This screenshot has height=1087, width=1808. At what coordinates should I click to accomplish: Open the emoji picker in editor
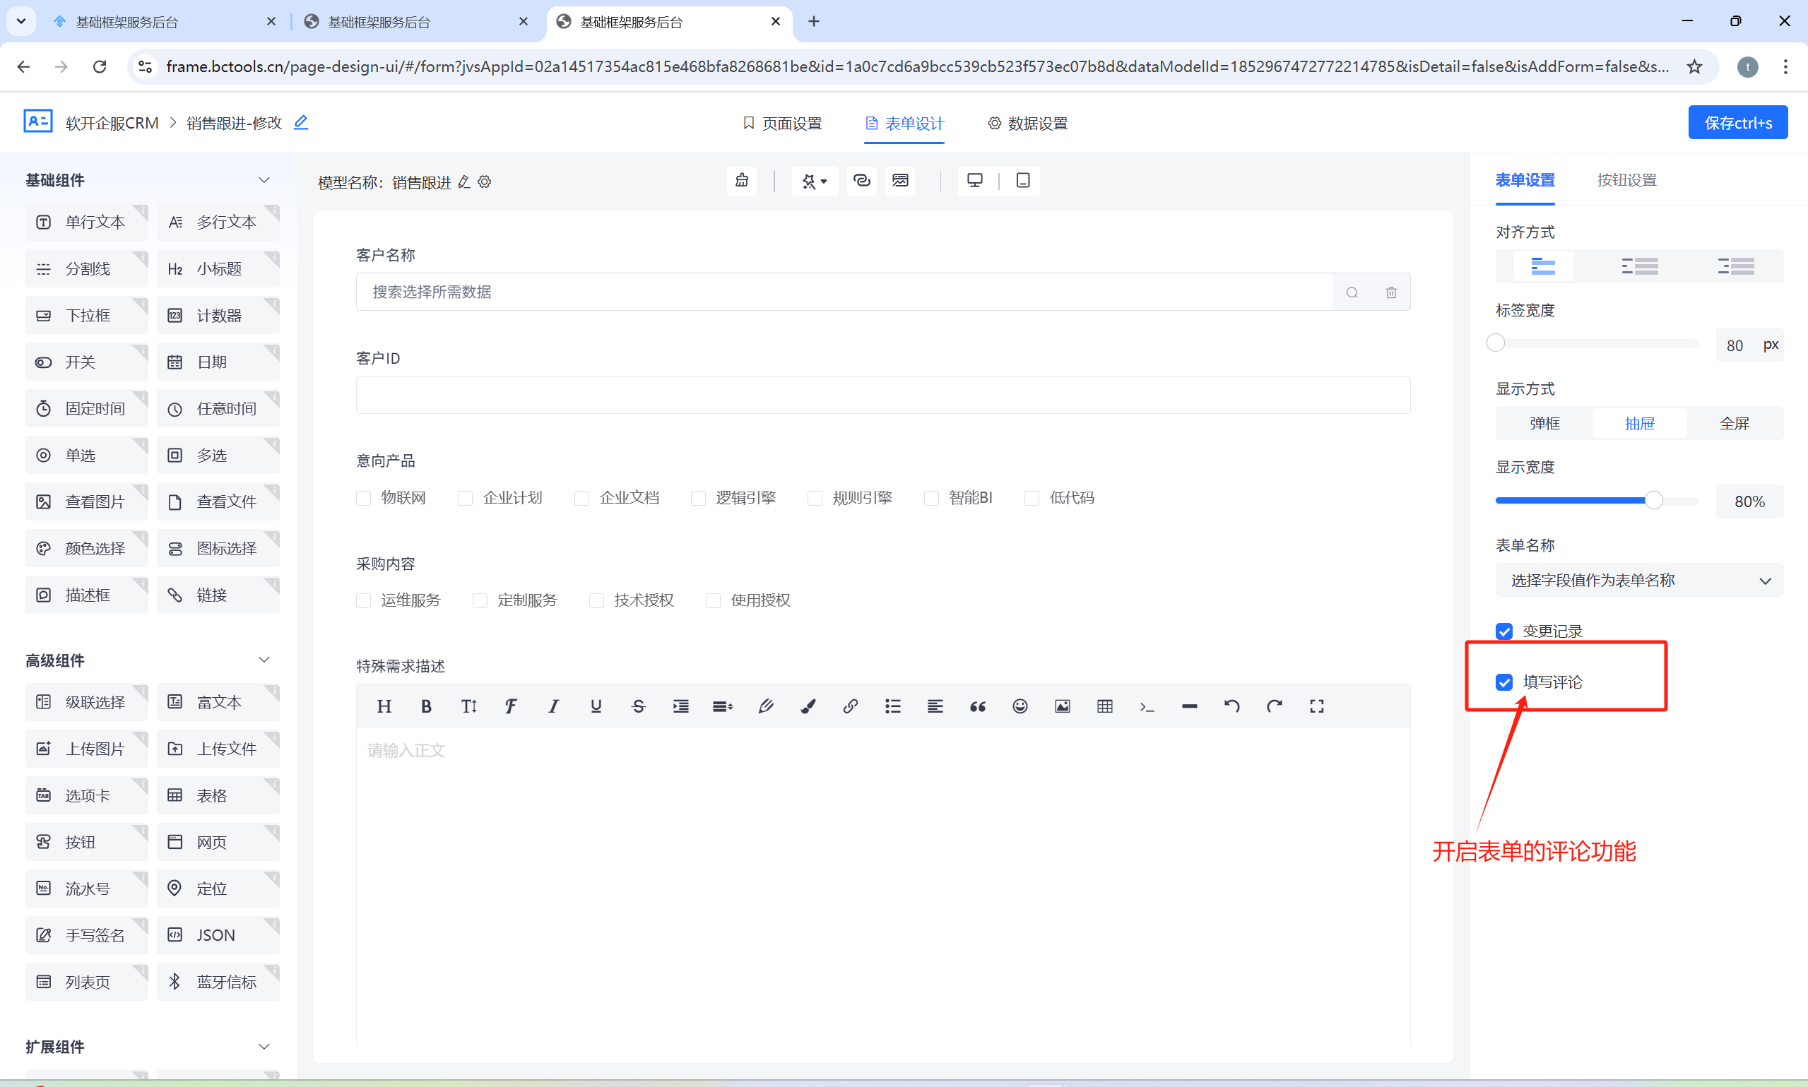(1020, 706)
